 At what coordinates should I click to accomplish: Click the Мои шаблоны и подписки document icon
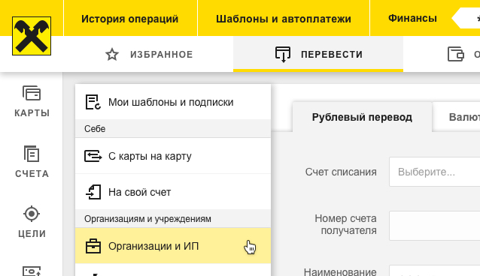coord(93,102)
